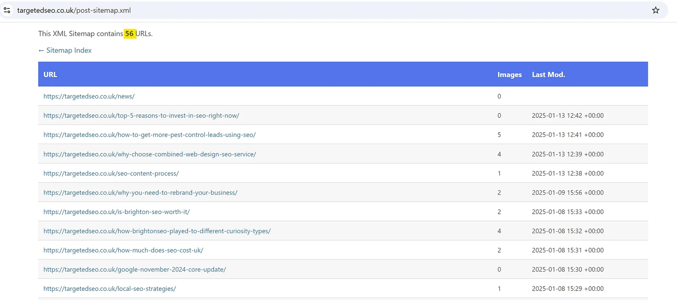The width and height of the screenshot is (677, 300).
Task: Open the why-choose-combined-web-design-seo-service link
Action: pyautogui.click(x=150, y=154)
